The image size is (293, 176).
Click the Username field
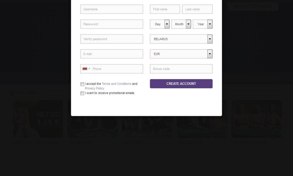(x=112, y=9)
